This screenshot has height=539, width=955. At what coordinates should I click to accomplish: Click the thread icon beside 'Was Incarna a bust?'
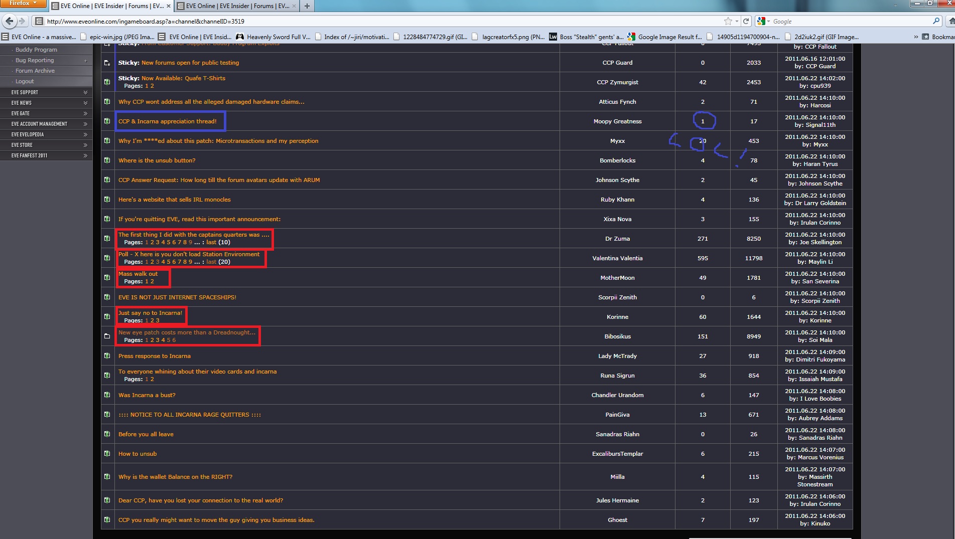pyautogui.click(x=107, y=395)
